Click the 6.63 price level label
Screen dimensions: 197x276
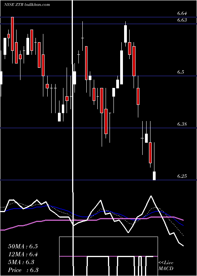182,20
